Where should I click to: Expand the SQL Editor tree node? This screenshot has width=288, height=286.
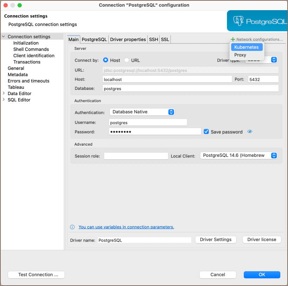tap(4, 100)
